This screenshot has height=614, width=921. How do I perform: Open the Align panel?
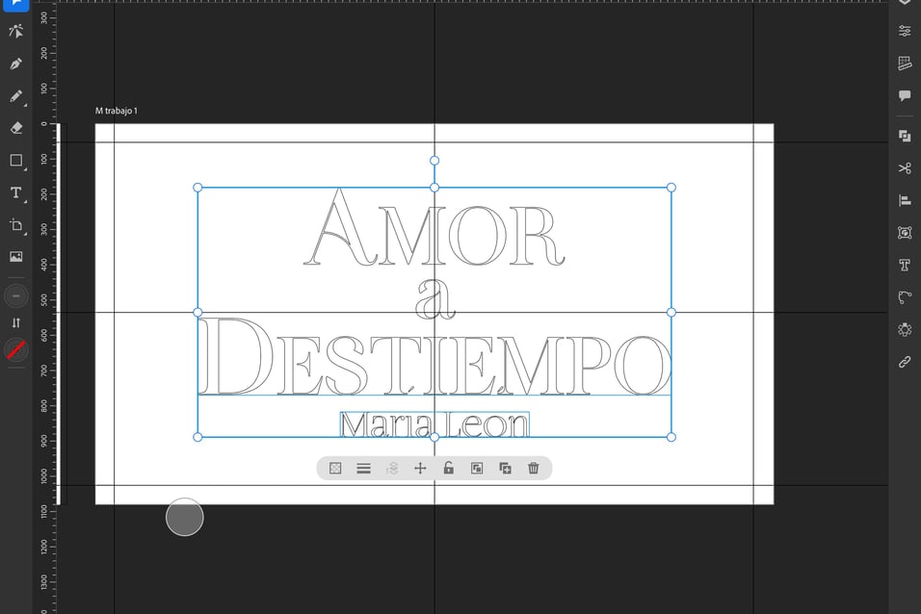(x=905, y=201)
